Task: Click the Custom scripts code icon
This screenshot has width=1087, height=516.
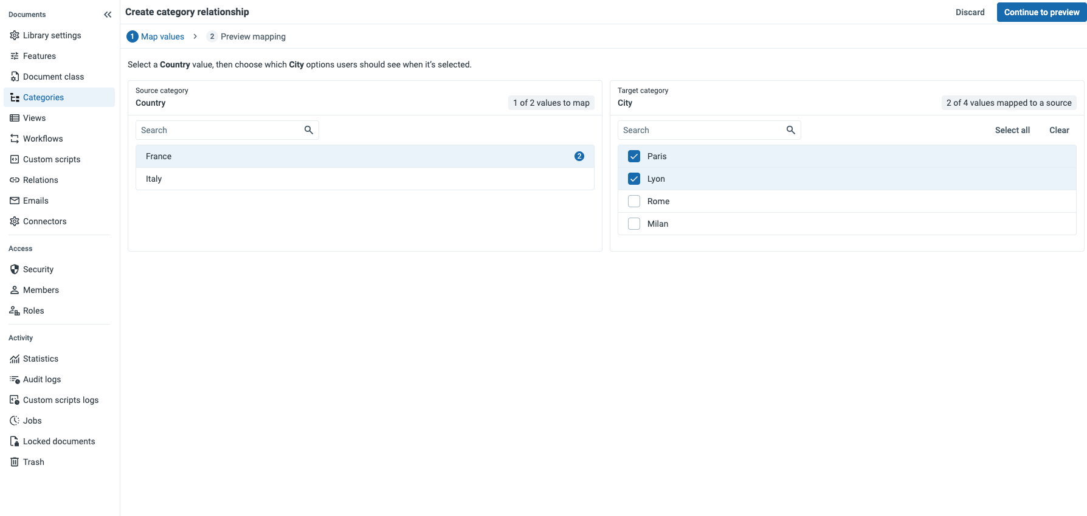Action: point(15,159)
